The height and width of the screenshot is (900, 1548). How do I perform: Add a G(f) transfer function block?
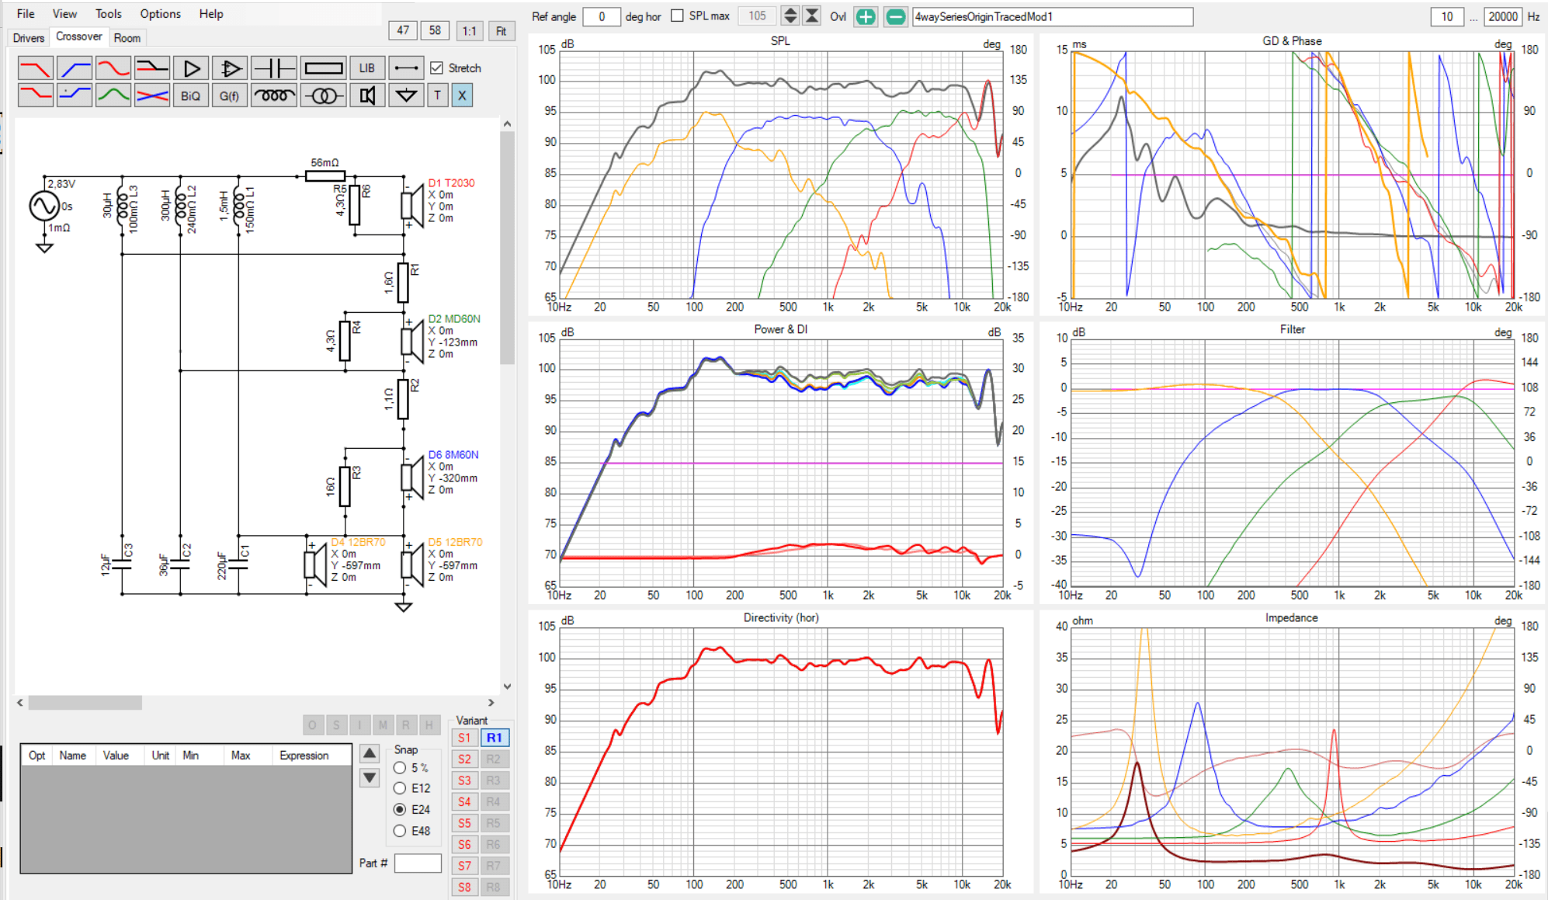(x=230, y=96)
